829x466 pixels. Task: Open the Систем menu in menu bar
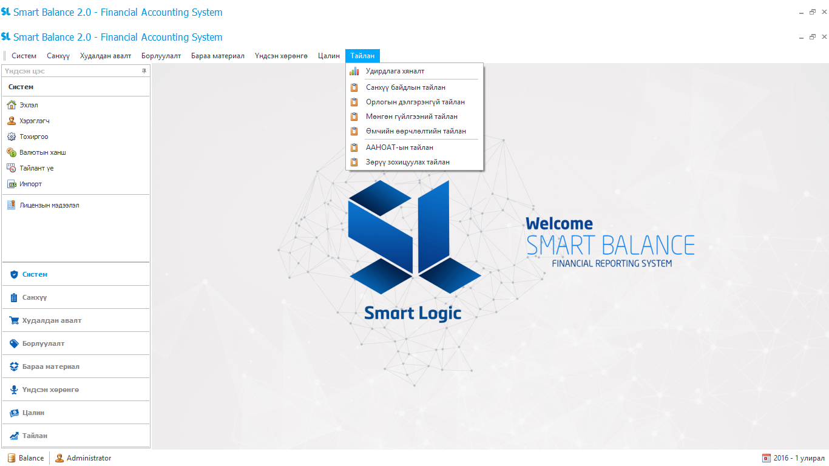[x=24, y=56]
